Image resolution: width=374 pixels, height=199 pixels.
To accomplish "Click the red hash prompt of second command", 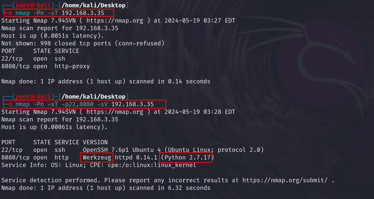I will coord(10,104).
